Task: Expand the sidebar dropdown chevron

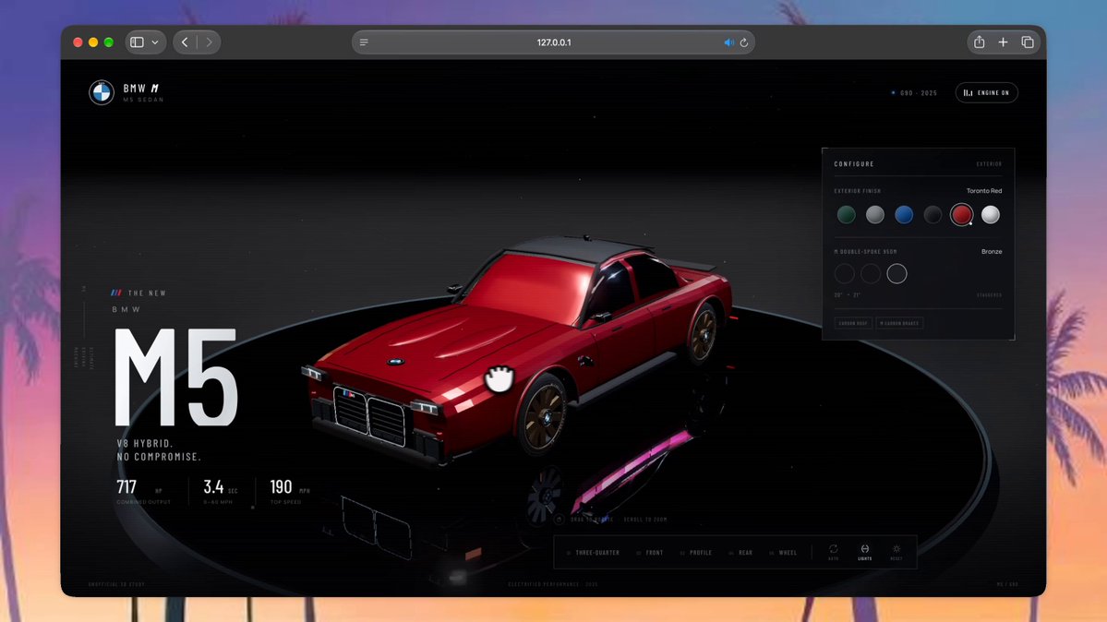Action: pyautogui.click(x=155, y=42)
